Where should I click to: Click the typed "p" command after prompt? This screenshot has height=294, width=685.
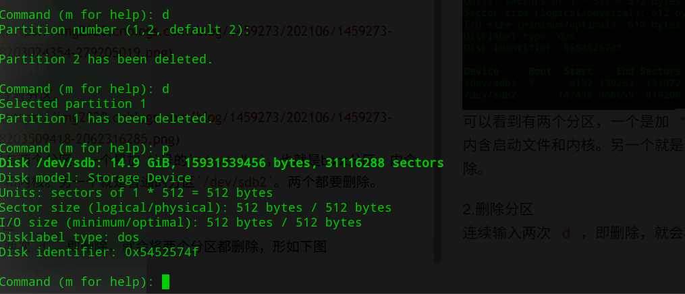click(x=165, y=149)
